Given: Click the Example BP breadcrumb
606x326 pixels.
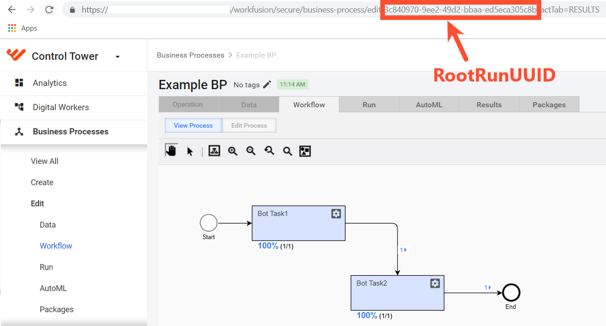Looking at the screenshot, I should [x=256, y=55].
